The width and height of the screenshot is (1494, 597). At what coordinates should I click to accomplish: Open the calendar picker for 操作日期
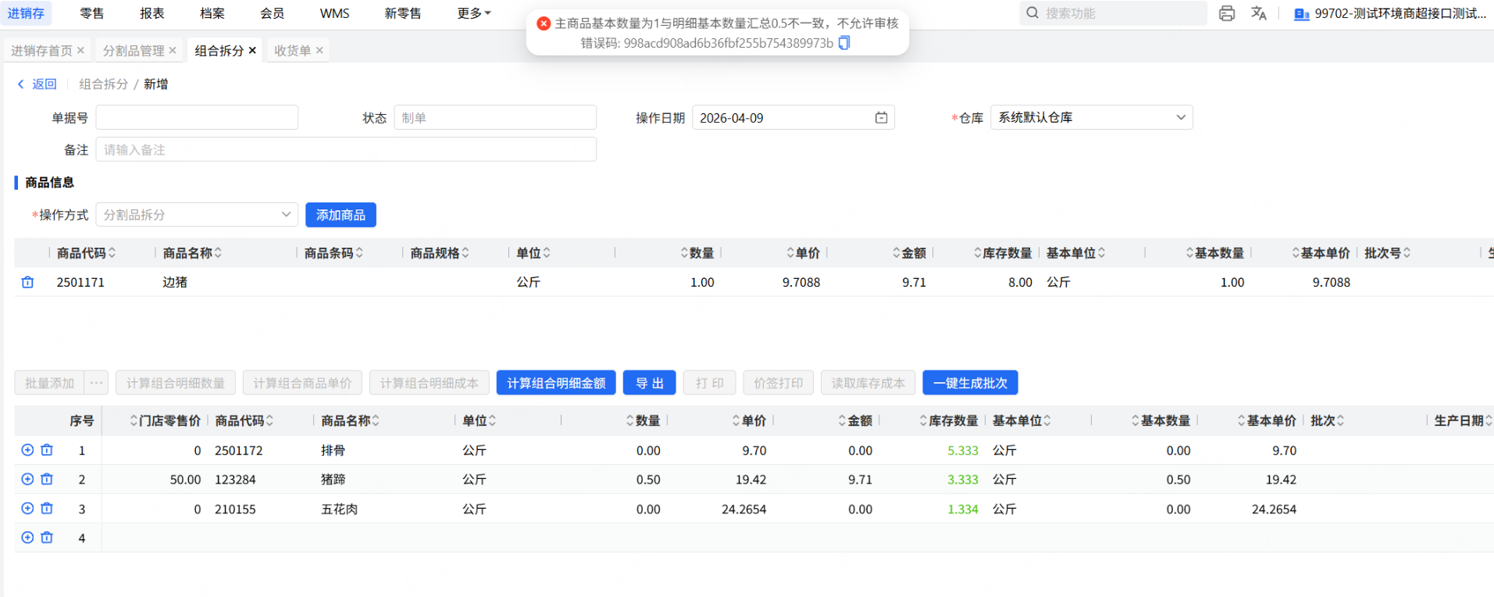[x=881, y=118]
